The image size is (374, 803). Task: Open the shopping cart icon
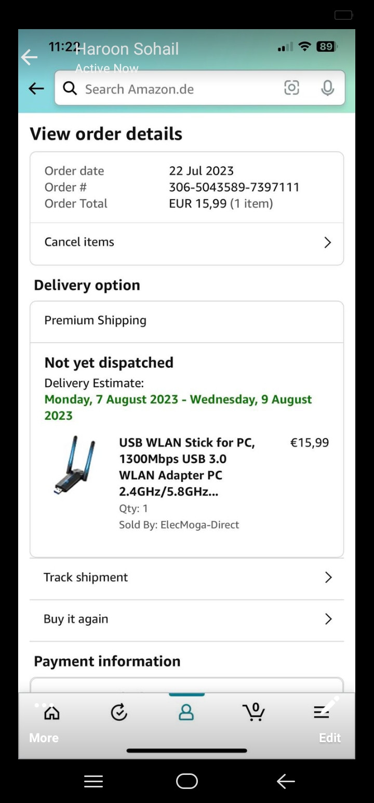253,711
